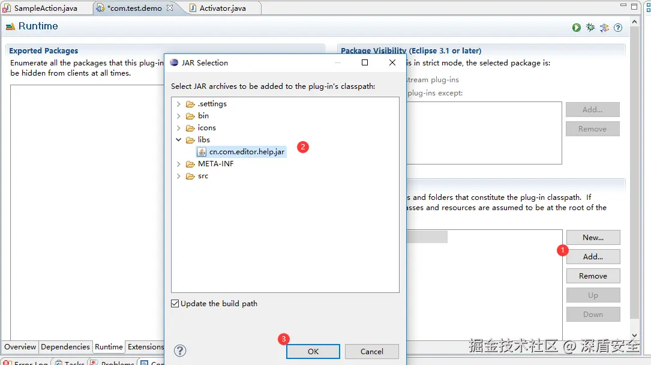651x365 pixels.
Task: Click the Exported Packages section heading
Action: 44,50
